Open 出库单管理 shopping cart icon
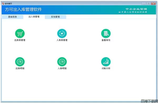158x103 pixels. pyautogui.click(x=20, y=33)
